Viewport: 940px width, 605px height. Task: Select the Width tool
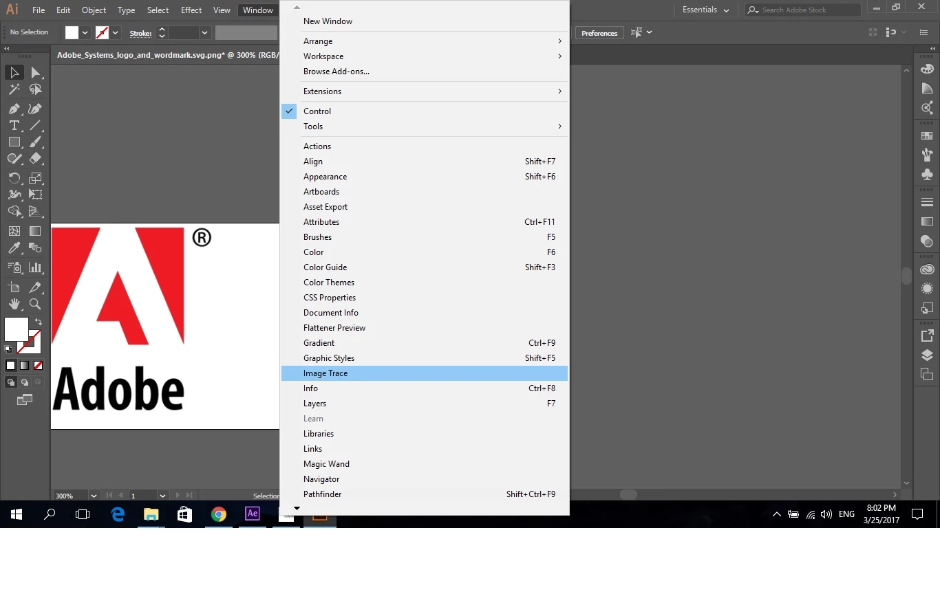pyautogui.click(x=14, y=195)
